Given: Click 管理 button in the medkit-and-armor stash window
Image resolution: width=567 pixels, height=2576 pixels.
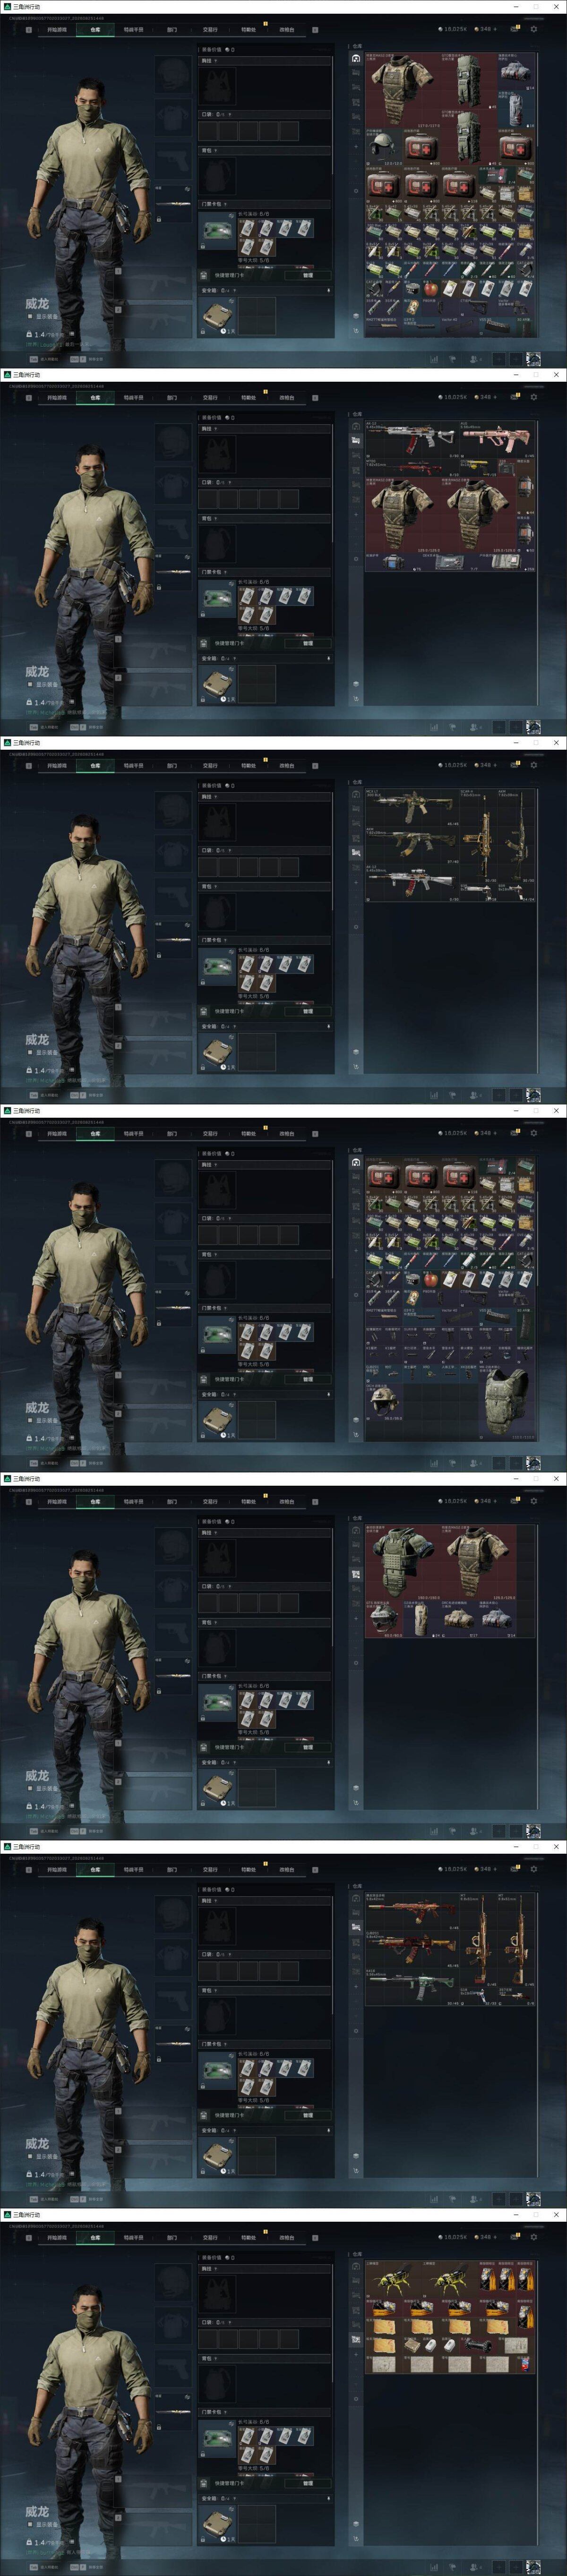Looking at the screenshot, I should 307,275.
